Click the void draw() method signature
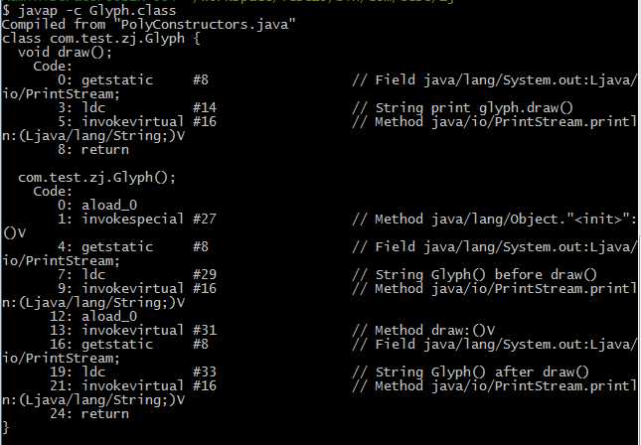The height and width of the screenshot is (445, 641). [65, 53]
